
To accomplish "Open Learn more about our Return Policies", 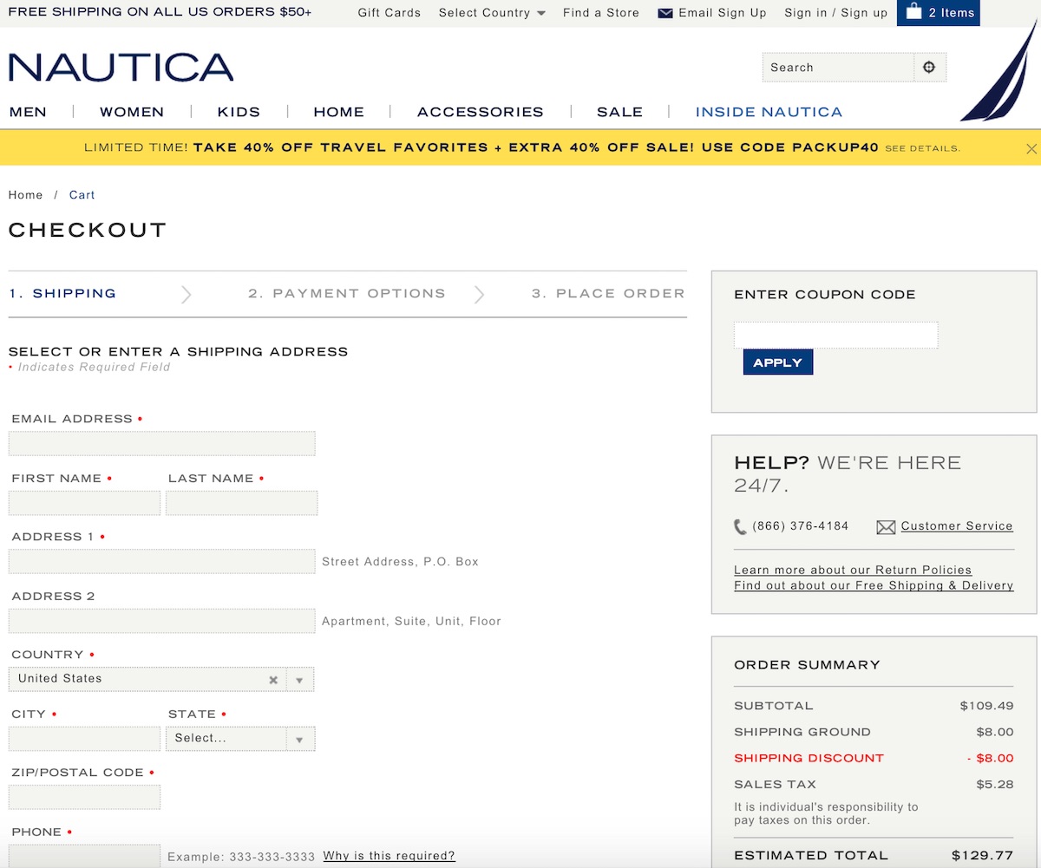I will click(853, 571).
